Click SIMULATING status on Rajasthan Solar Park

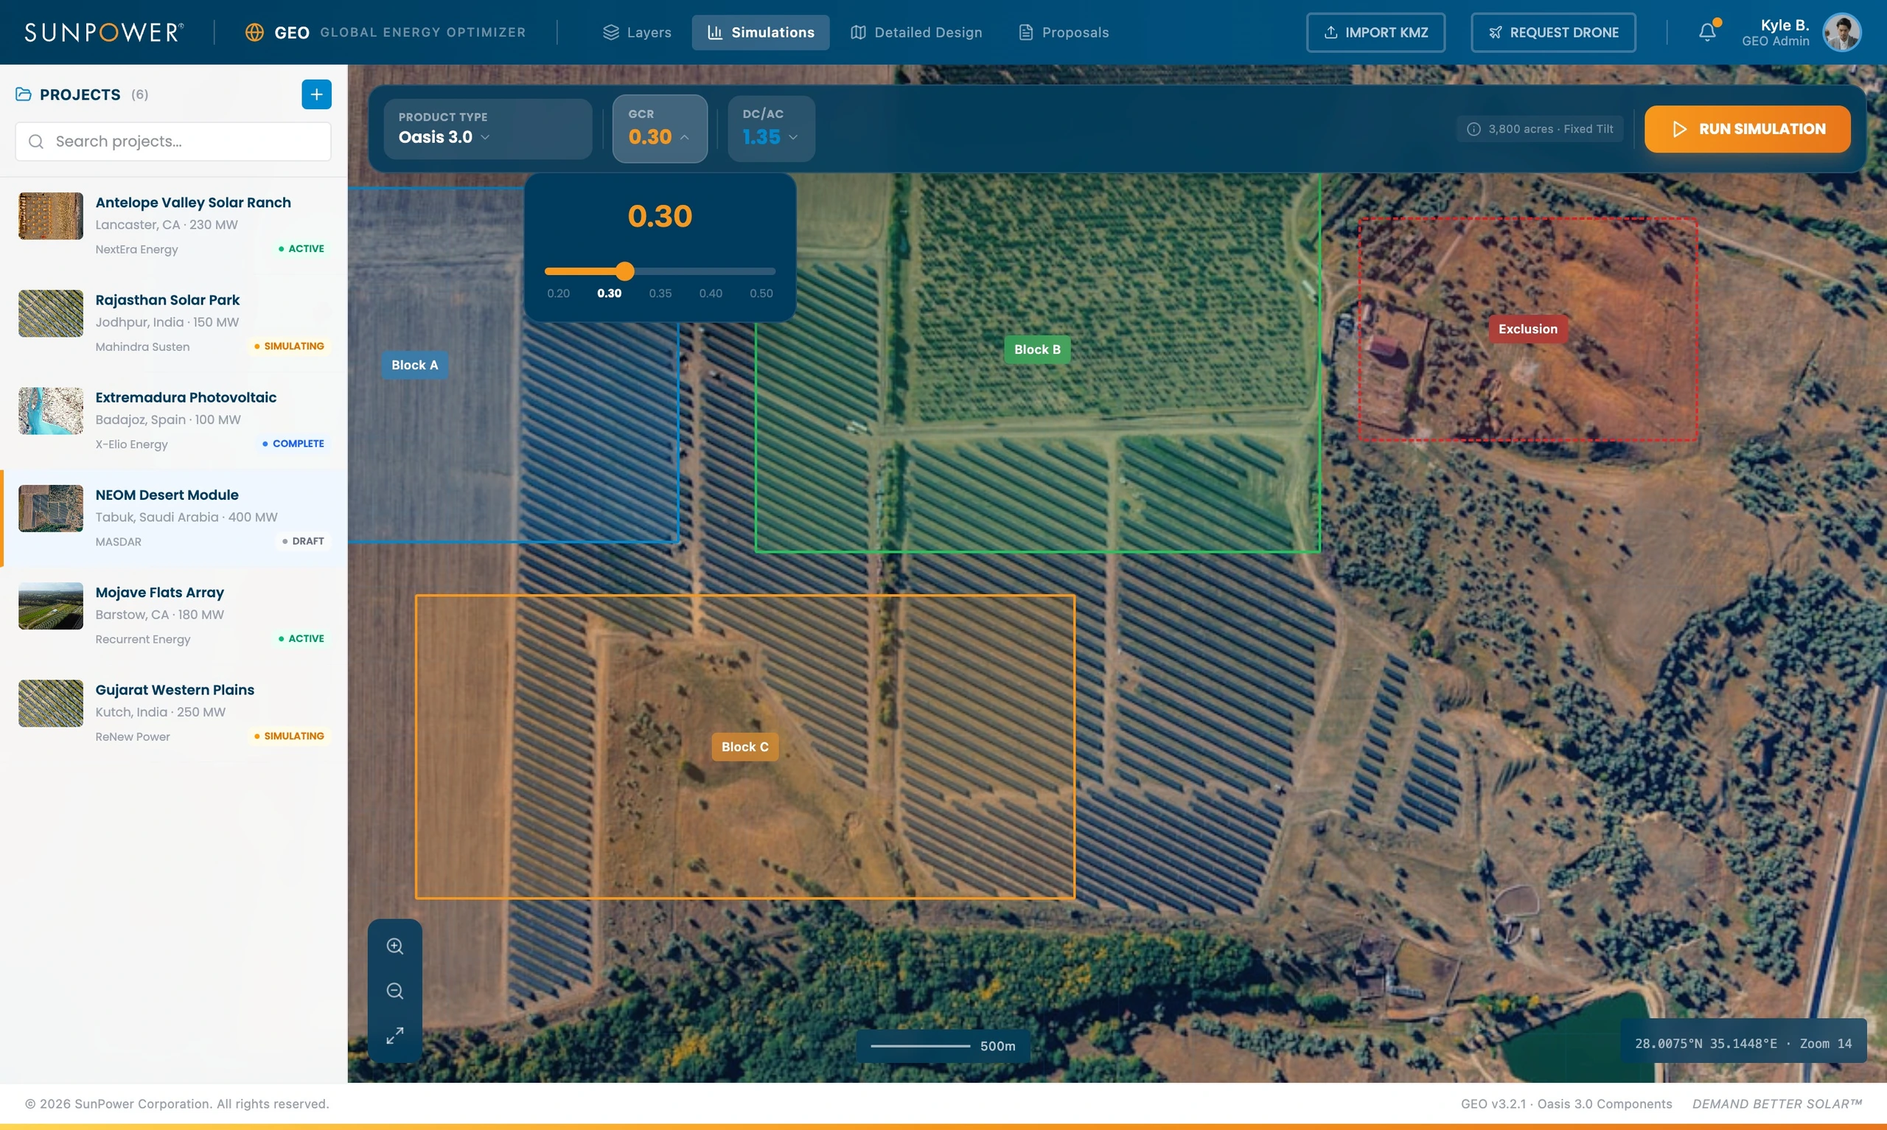(289, 346)
